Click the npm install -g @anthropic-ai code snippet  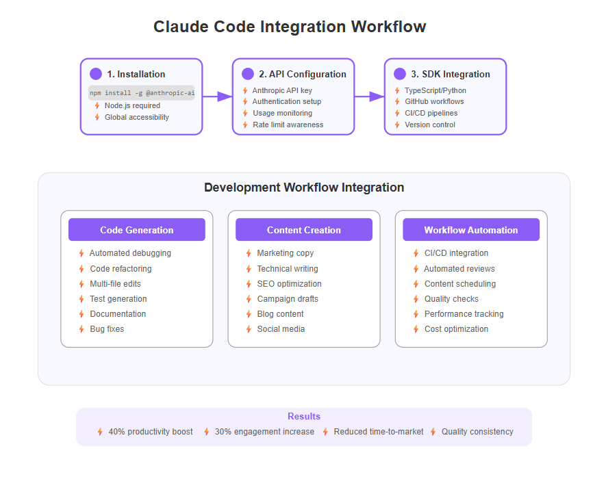pyautogui.click(x=142, y=92)
